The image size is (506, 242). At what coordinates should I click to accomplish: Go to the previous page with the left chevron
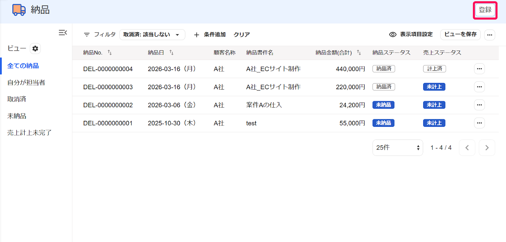(467, 148)
